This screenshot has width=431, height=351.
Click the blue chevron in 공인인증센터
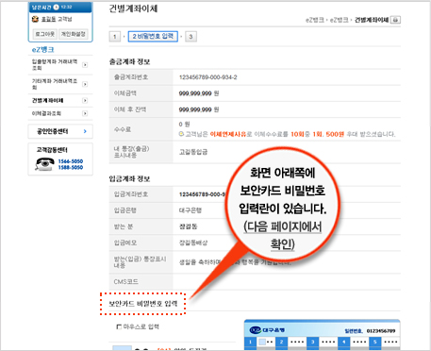(x=85, y=131)
